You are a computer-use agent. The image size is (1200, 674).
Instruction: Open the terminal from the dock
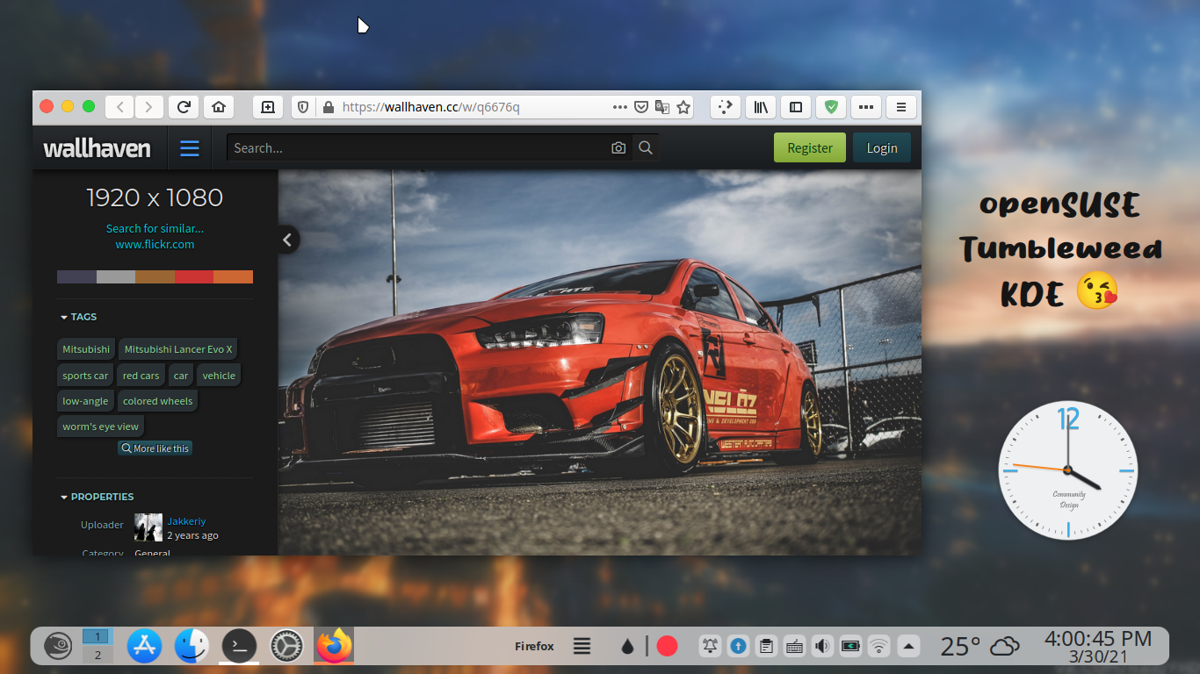click(x=239, y=646)
